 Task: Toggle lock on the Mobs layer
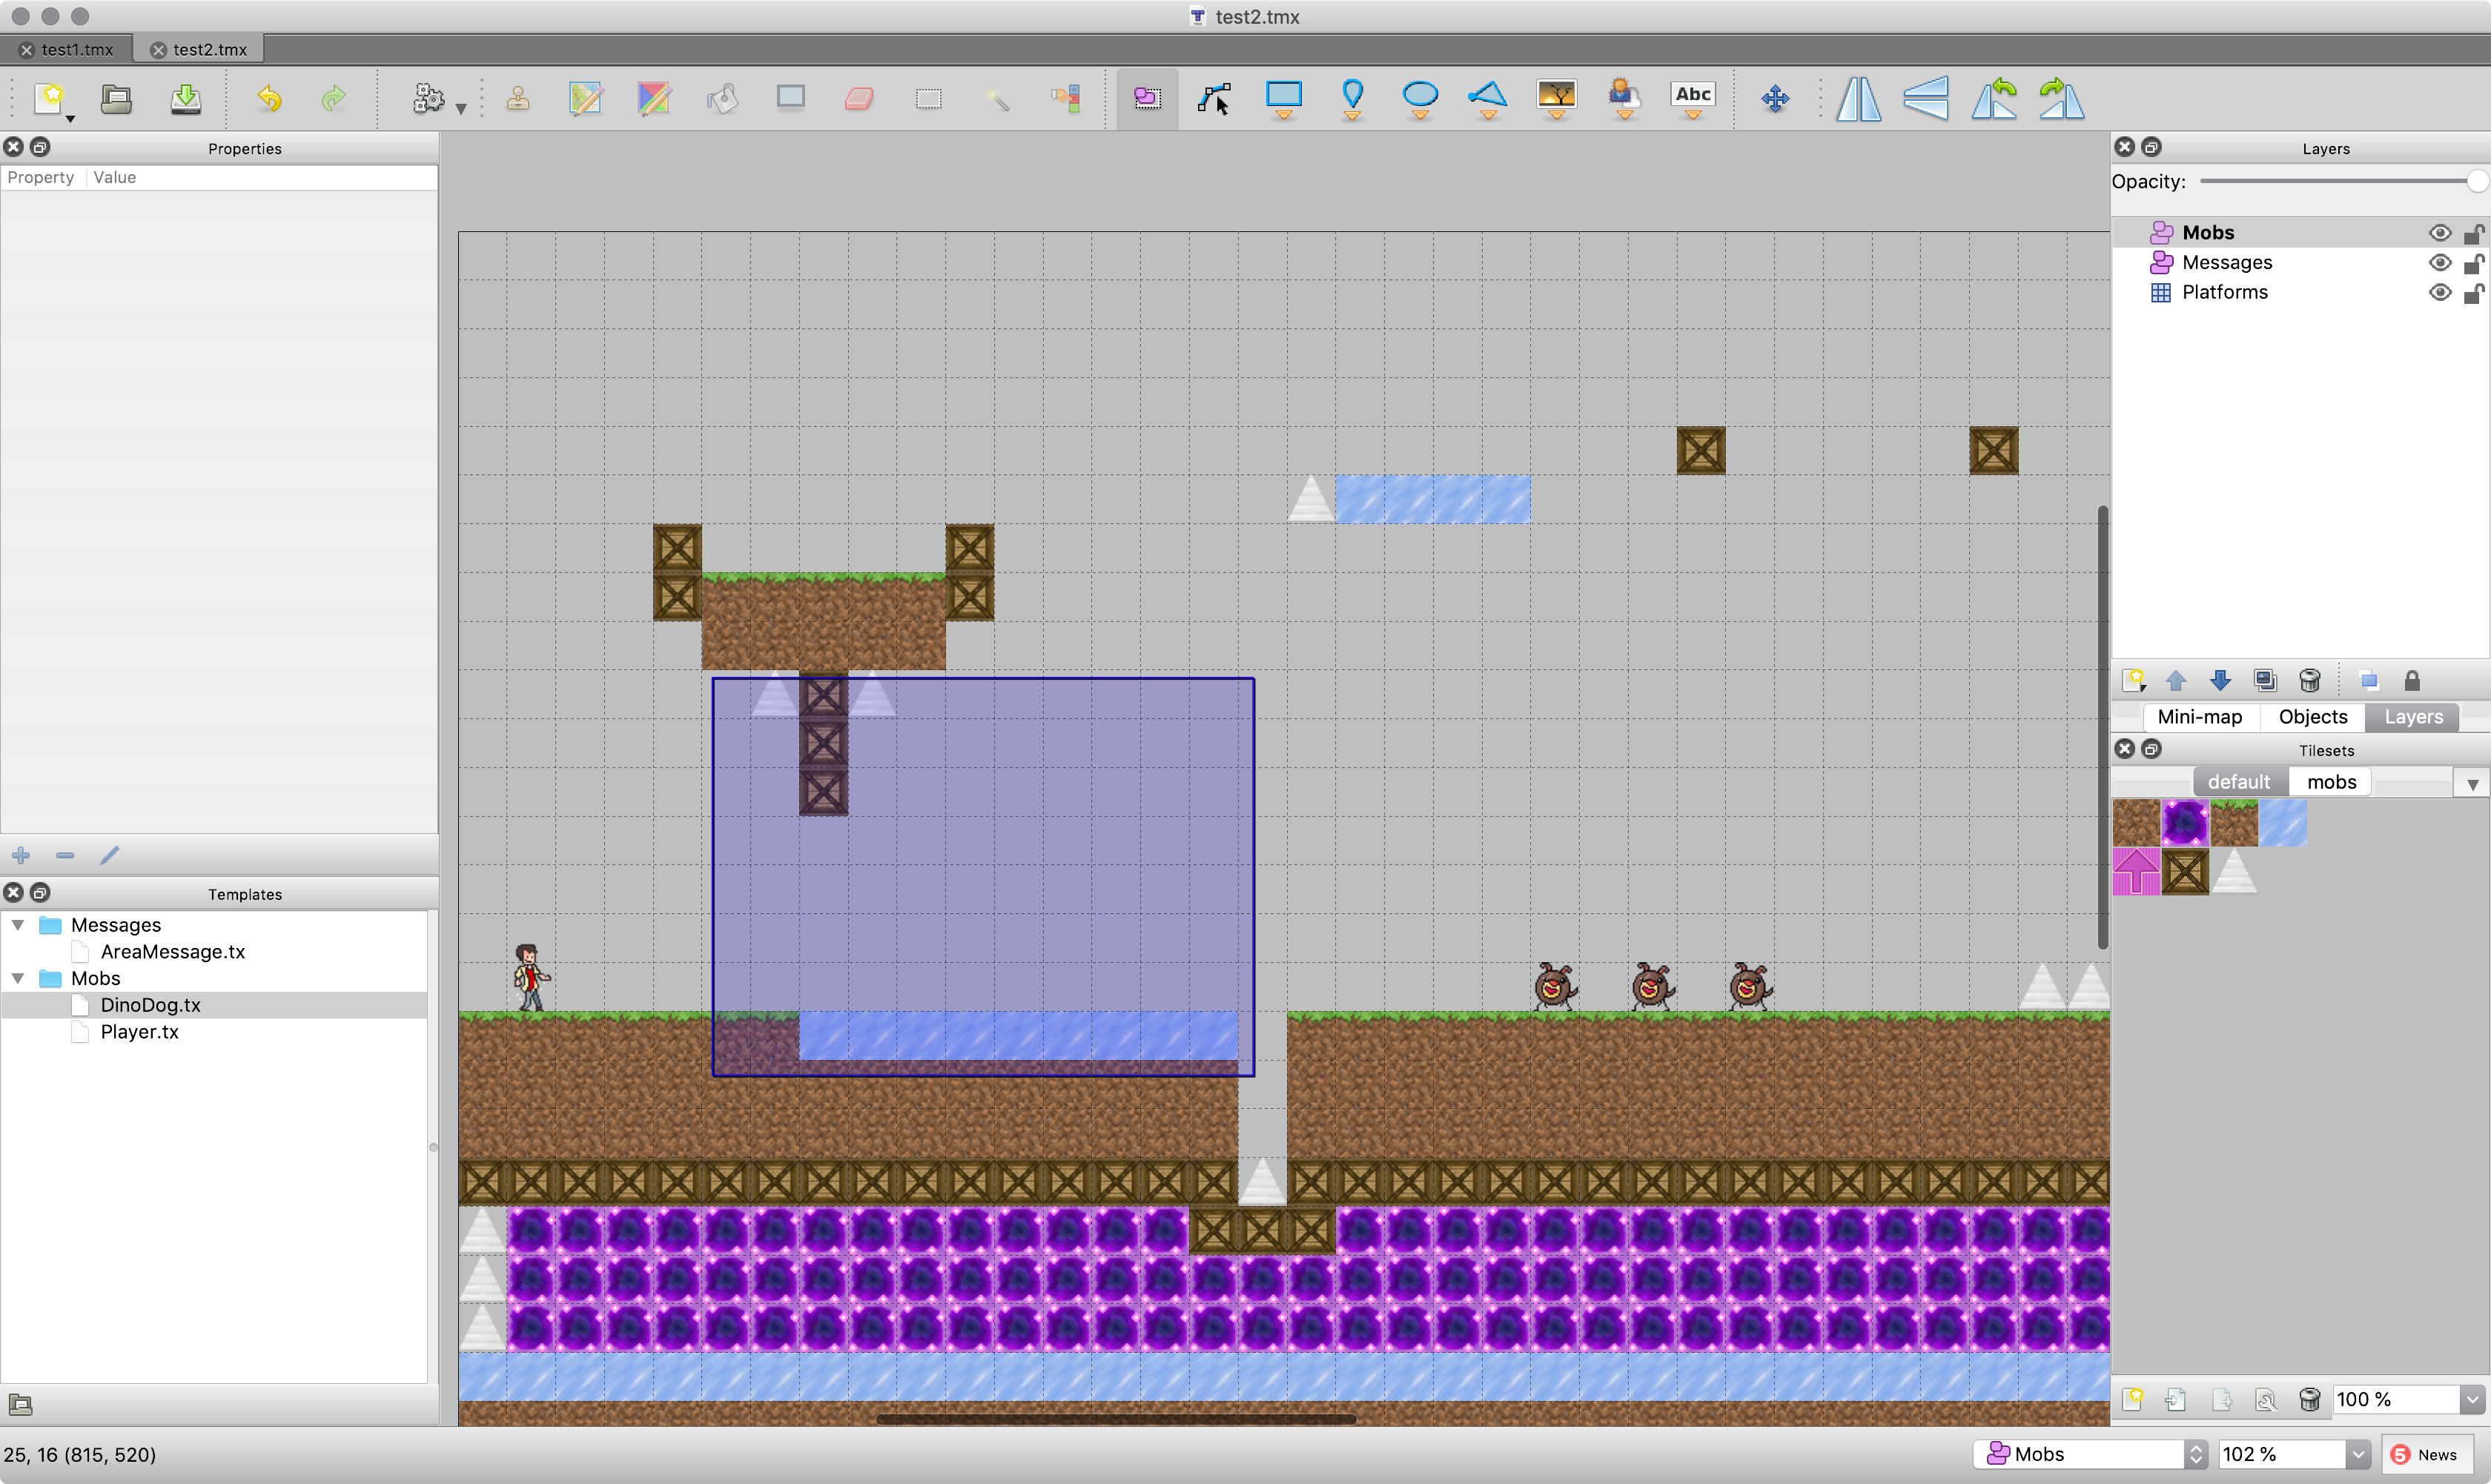click(x=2474, y=233)
